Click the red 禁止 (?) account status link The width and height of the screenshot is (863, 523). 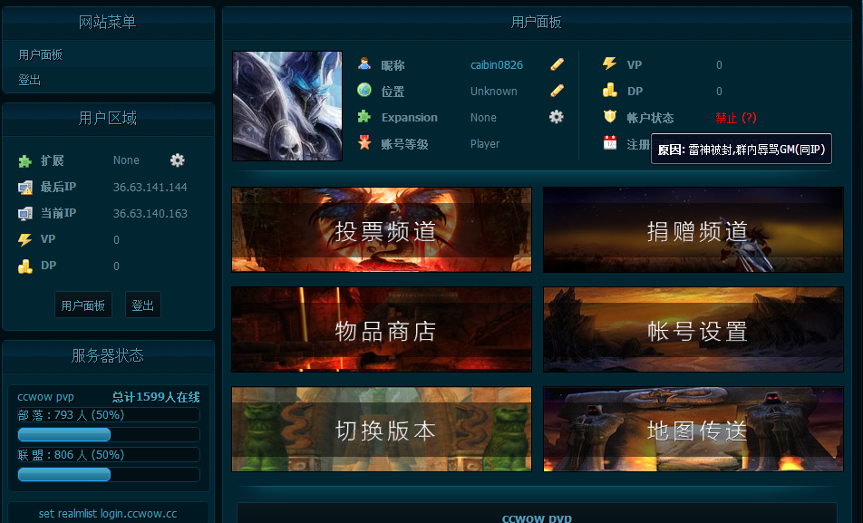(735, 118)
